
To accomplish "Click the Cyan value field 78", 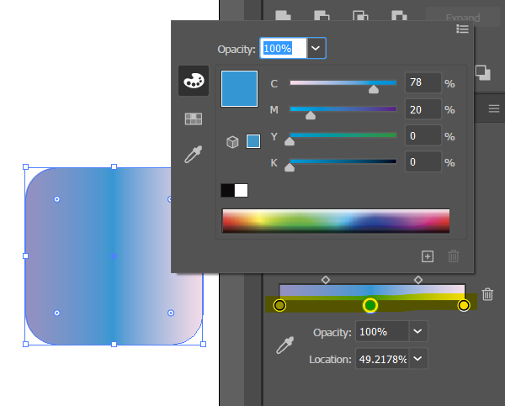I will tap(423, 82).
